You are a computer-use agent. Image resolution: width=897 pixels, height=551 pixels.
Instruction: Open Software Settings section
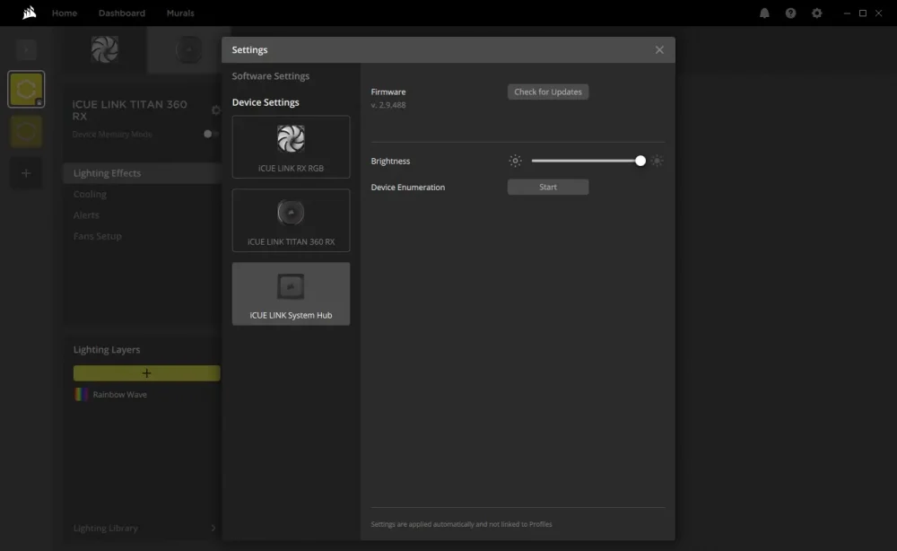(271, 76)
